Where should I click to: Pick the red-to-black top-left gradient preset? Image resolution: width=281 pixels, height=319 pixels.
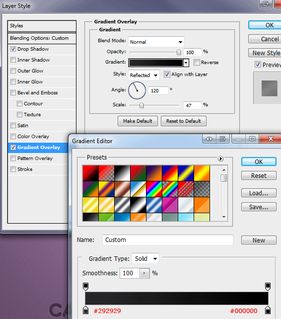[x=90, y=173]
